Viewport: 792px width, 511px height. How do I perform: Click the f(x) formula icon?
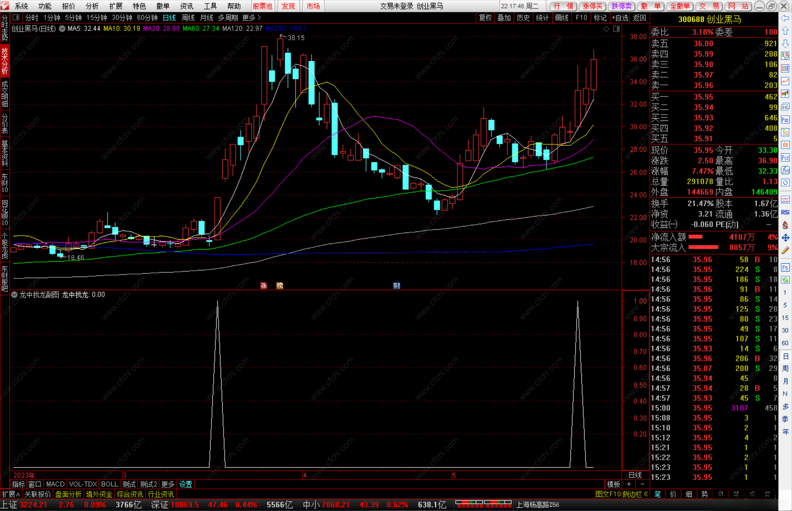point(785,170)
